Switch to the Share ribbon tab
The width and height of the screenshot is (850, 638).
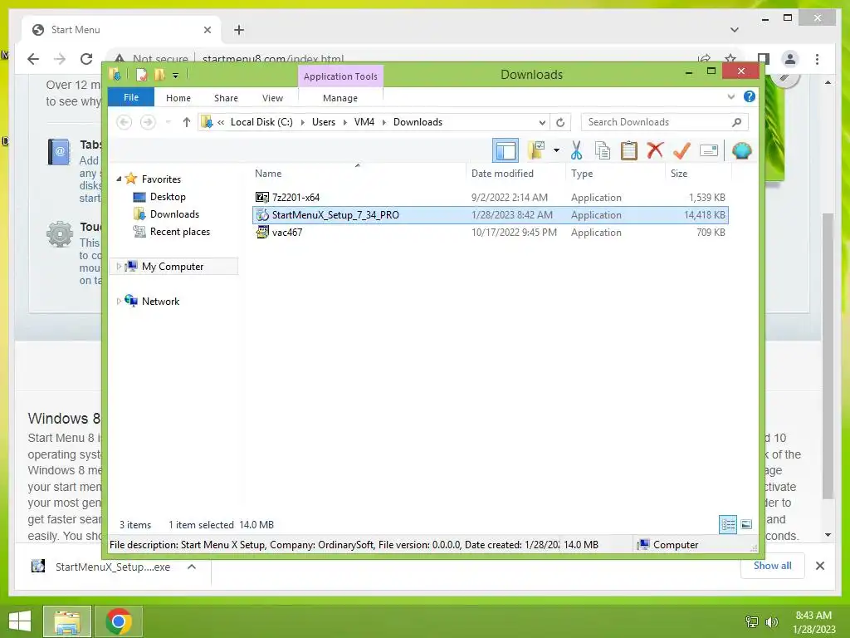[x=226, y=98]
